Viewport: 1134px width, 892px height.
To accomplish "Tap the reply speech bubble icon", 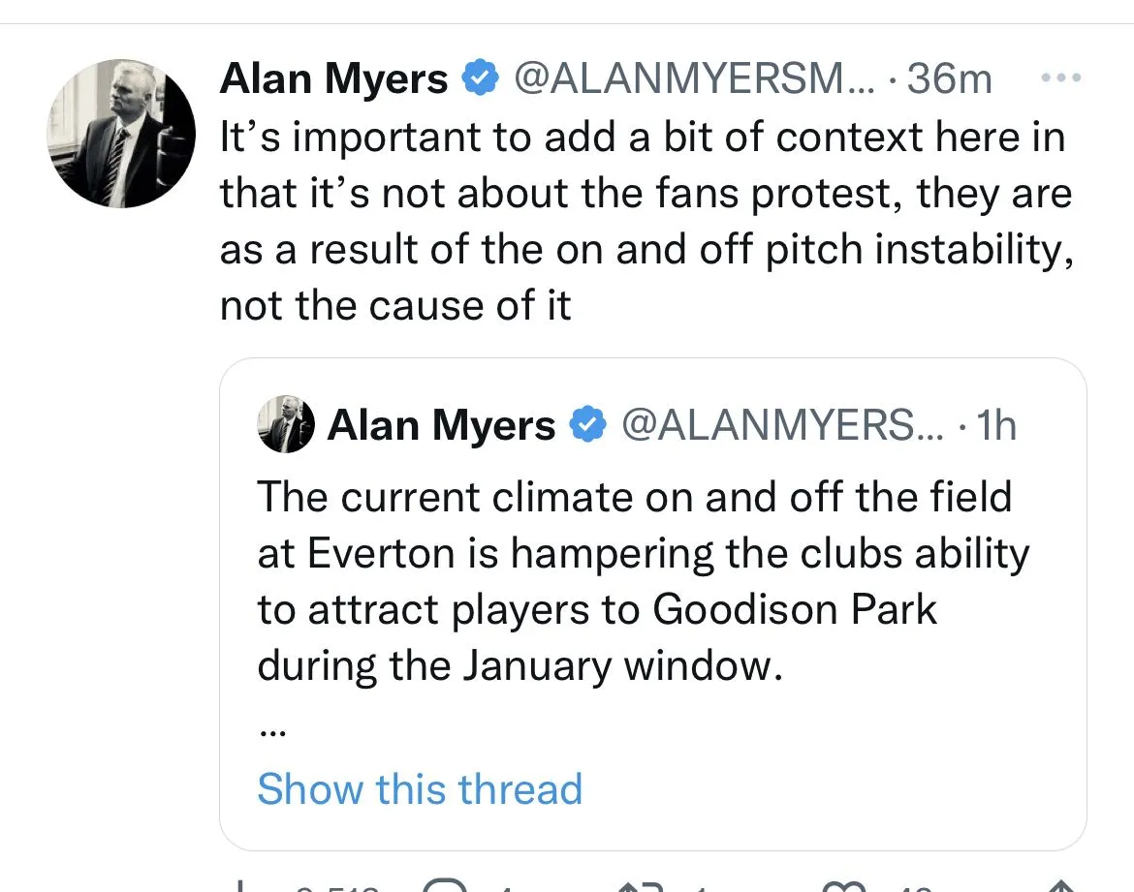I will [x=447, y=883].
